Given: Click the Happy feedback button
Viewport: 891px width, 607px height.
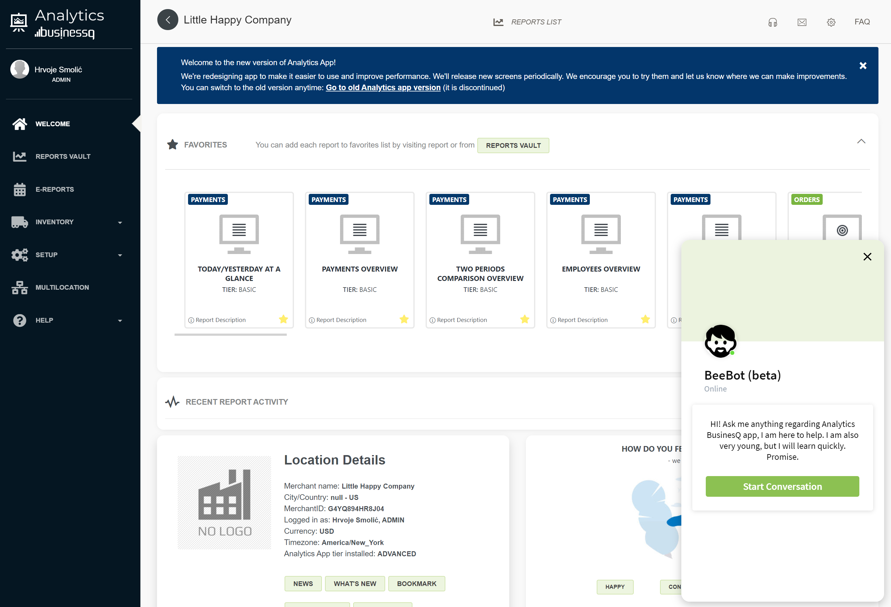Looking at the screenshot, I should coord(615,587).
